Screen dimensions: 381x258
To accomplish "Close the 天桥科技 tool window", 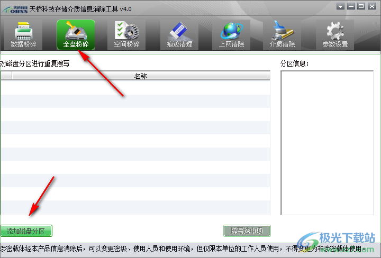I will pos(371,7).
